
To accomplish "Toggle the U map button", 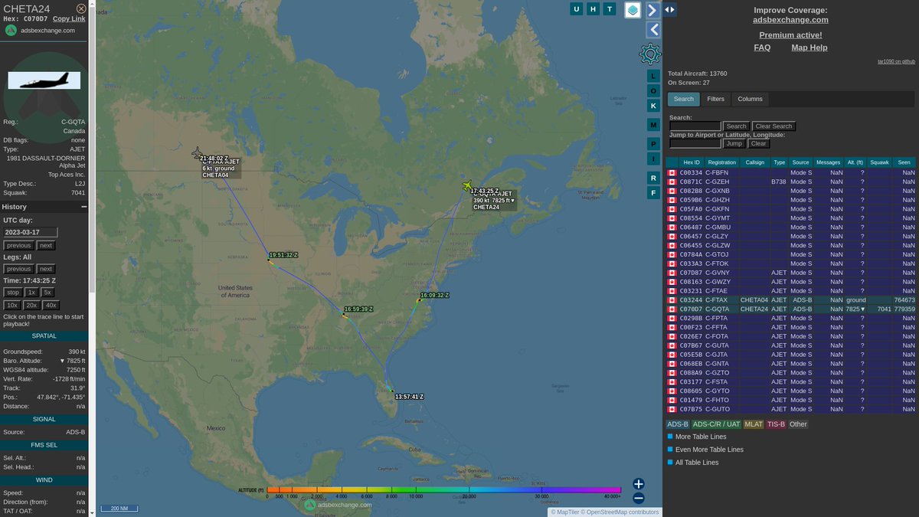I will coord(577,9).
